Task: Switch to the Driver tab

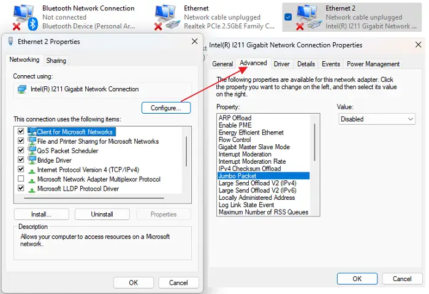Action: pyautogui.click(x=281, y=64)
